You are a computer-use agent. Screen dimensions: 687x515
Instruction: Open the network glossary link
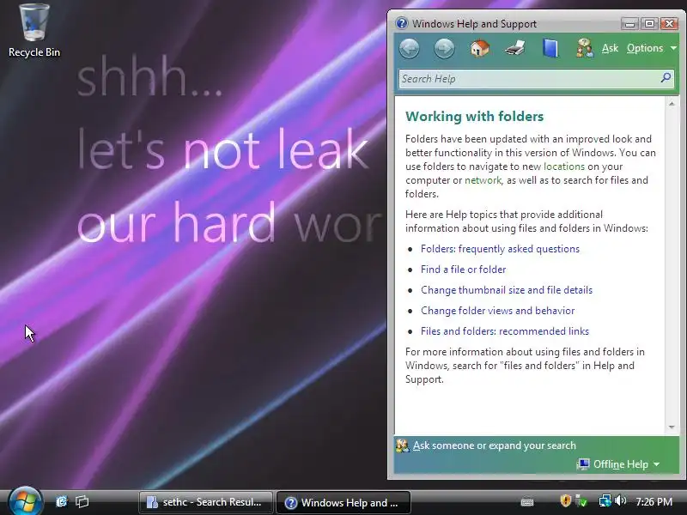(x=483, y=180)
